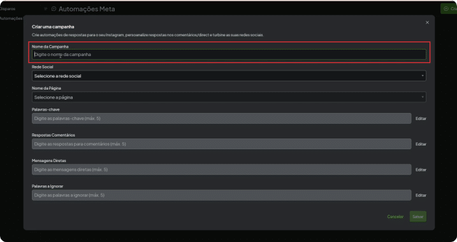Click the Cancelar link
The height and width of the screenshot is (242, 457).
coord(395,217)
